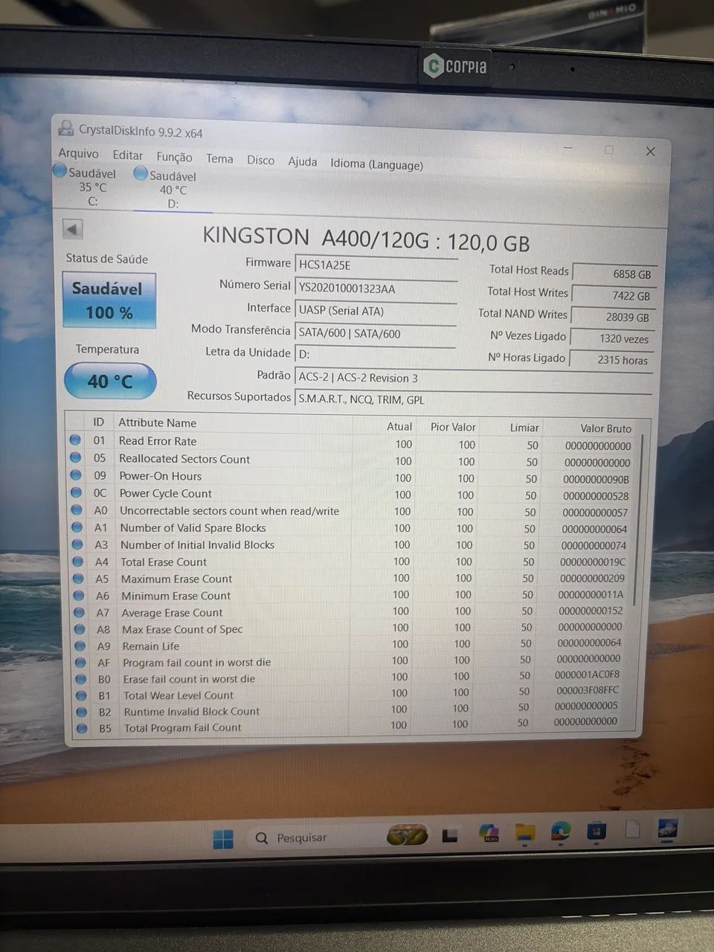This screenshot has height=952, width=714.
Task: Click the CrystalDiskInfo title bar icon
Action: point(66,127)
